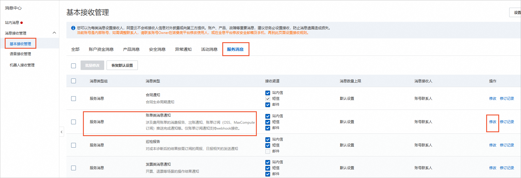This screenshot has width=521, height=178.
Task: Click 修改 for 合同通知 row
Action: tap(493, 99)
